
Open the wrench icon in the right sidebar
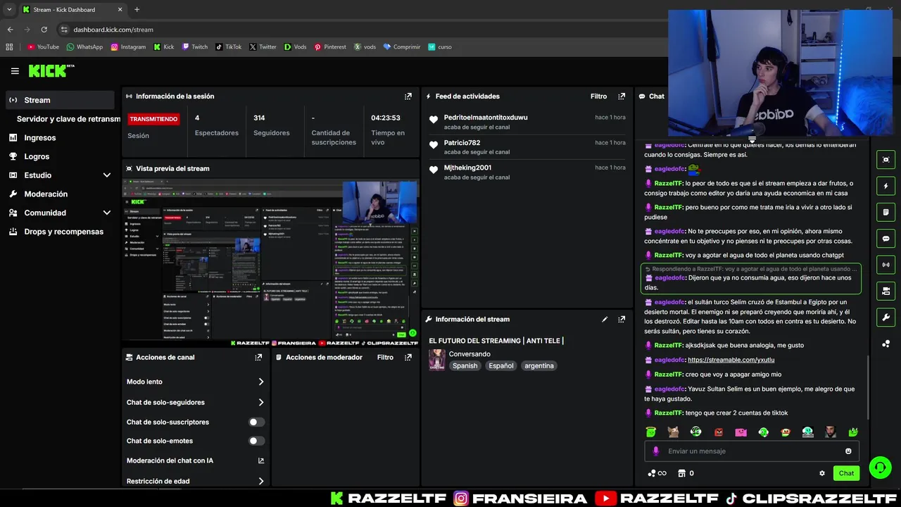point(886,318)
